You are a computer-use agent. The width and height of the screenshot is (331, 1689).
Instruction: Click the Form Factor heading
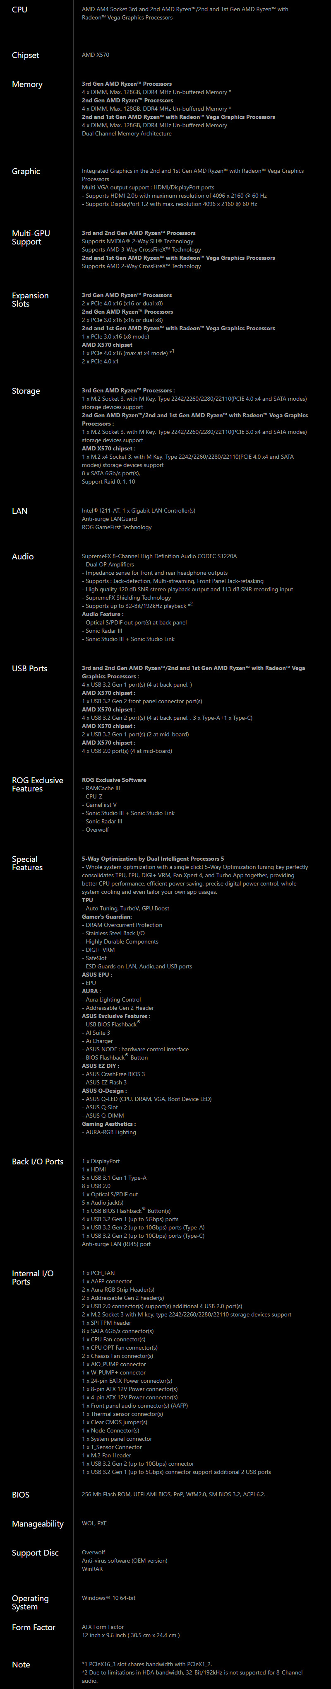click(x=34, y=1627)
